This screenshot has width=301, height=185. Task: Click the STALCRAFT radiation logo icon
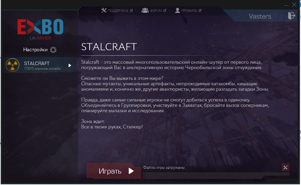12,65
